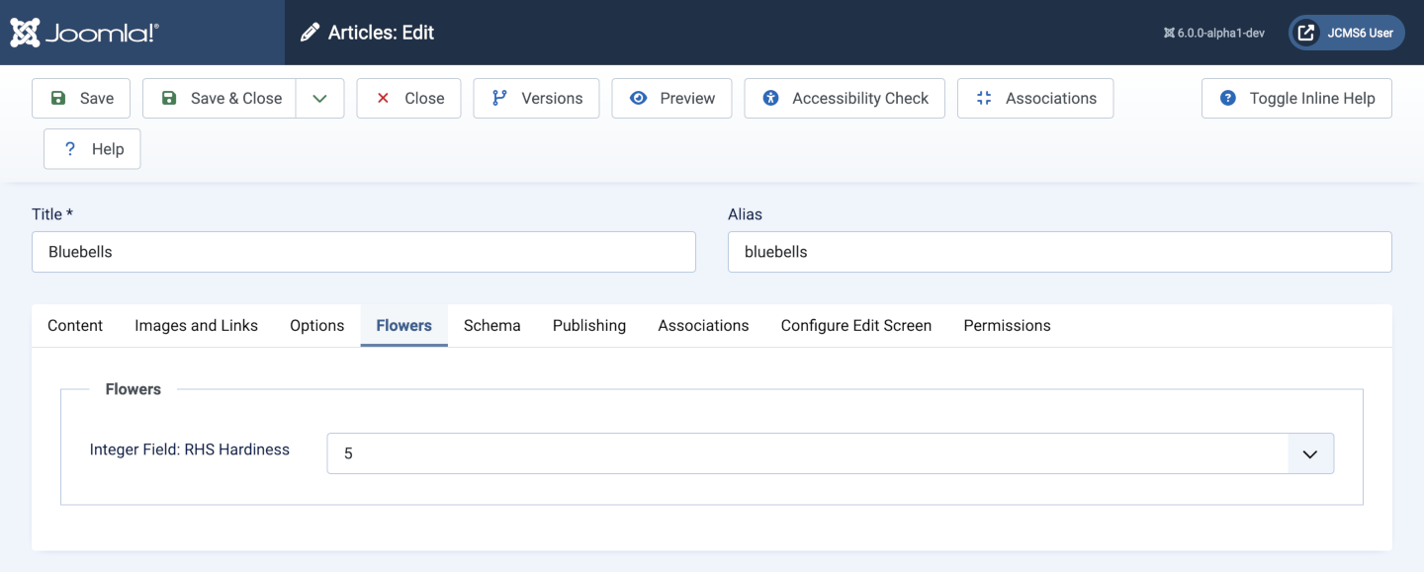Click into the Alias input field
Image resolution: width=1424 pixels, height=572 pixels.
pyautogui.click(x=1059, y=252)
